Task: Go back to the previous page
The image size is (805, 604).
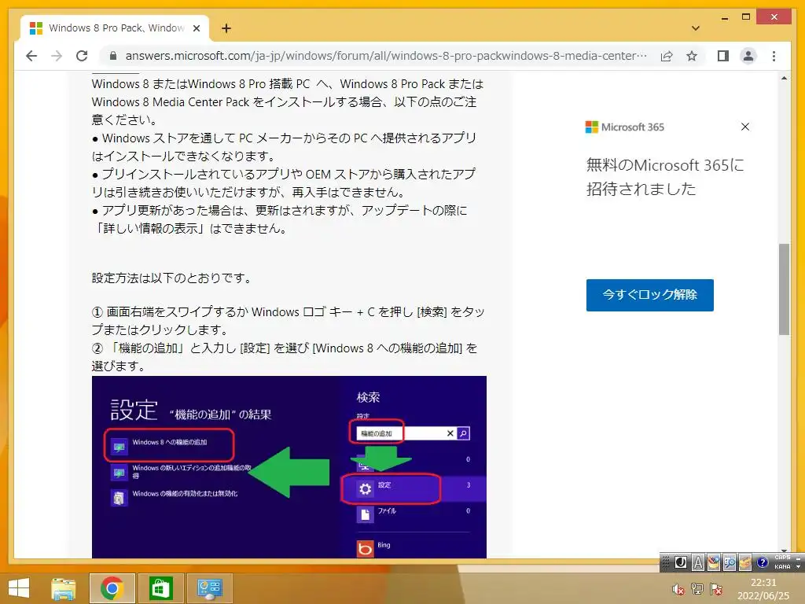Action: (31, 56)
